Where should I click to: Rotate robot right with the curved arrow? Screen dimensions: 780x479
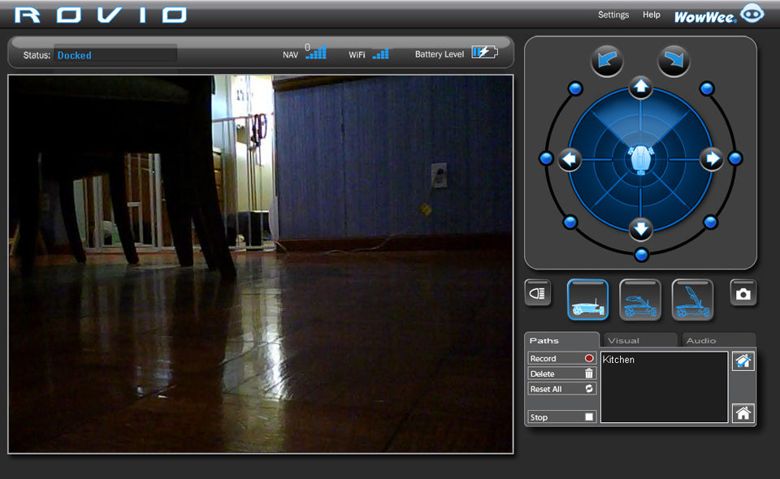tap(674, 61)
